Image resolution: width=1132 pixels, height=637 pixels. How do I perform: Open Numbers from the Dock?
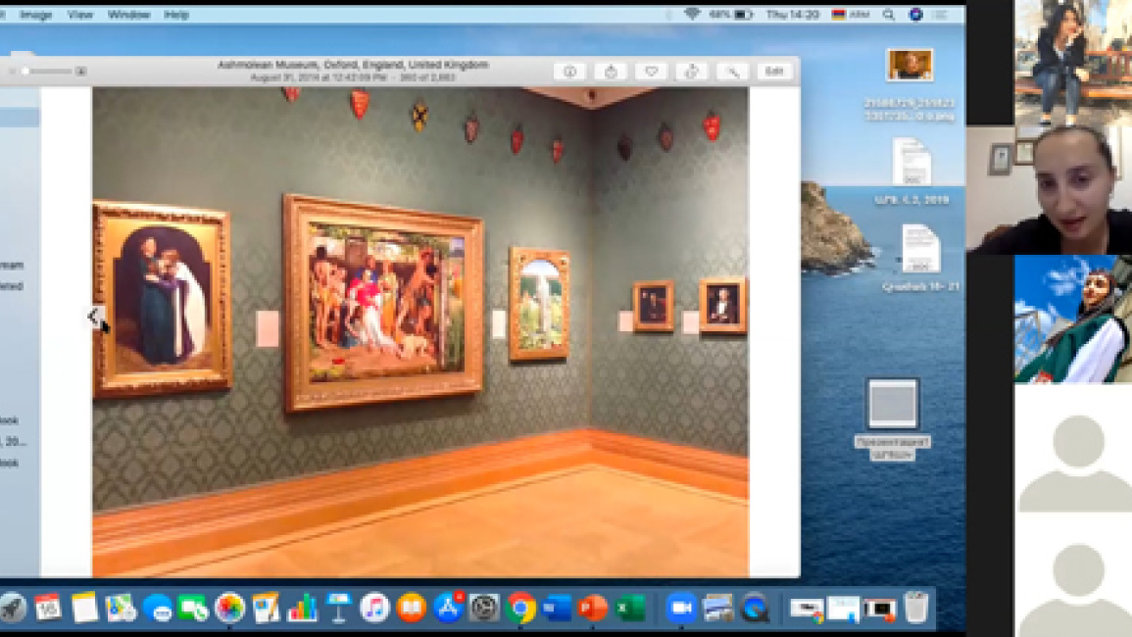(302, 609)
